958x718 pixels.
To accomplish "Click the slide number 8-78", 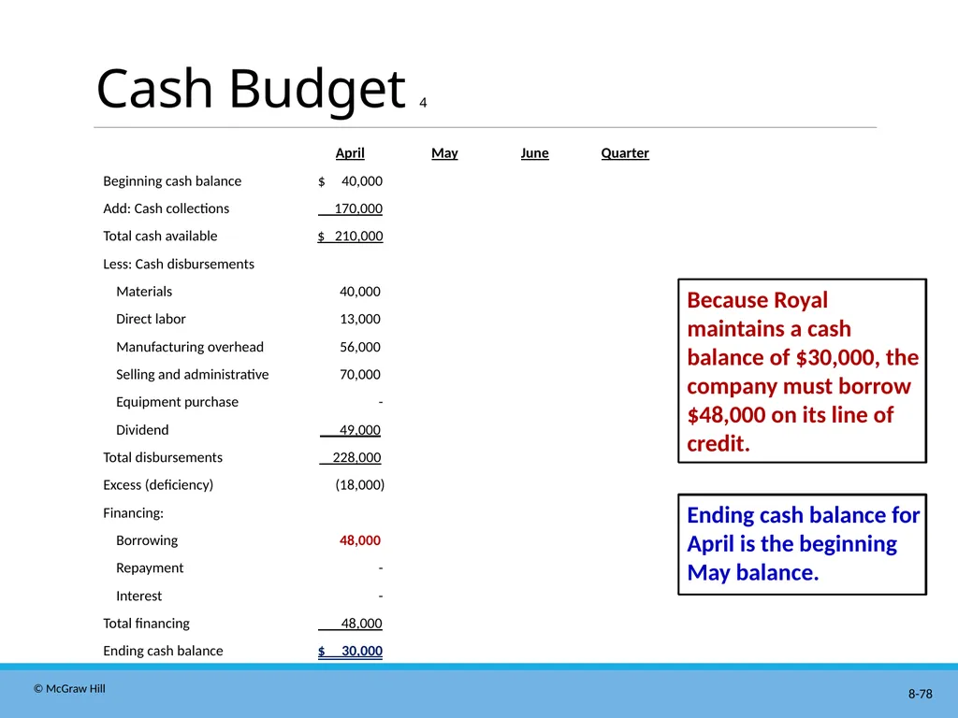I will point(921,695).
